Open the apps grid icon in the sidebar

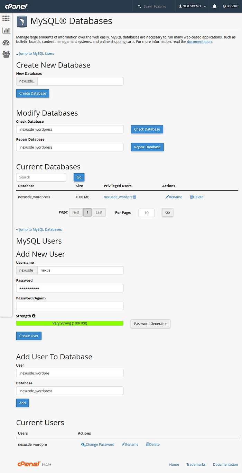tap(6, 18)
